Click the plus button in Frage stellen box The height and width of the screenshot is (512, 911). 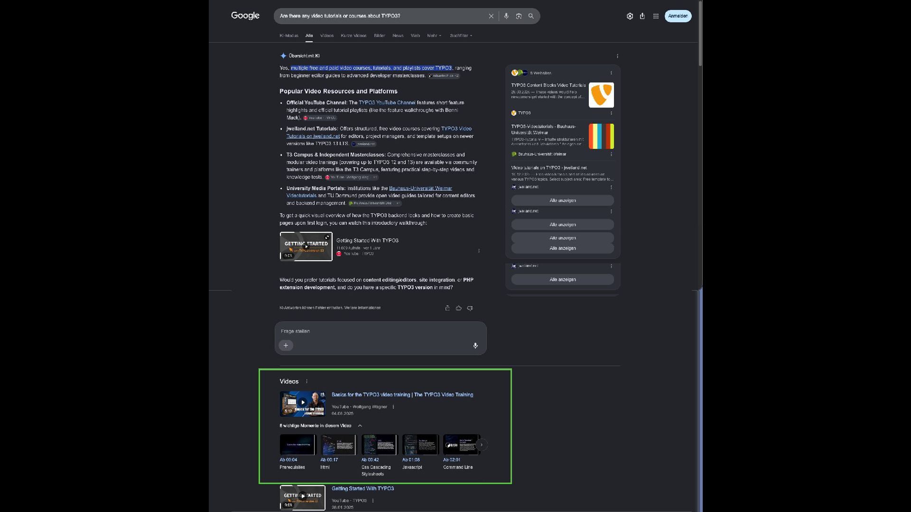point(286,346)
